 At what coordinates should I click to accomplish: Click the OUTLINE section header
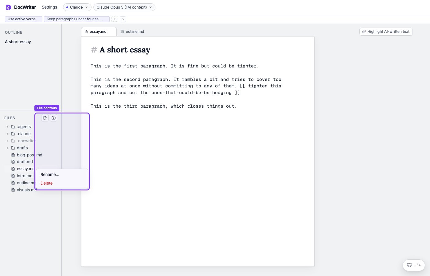14,33
